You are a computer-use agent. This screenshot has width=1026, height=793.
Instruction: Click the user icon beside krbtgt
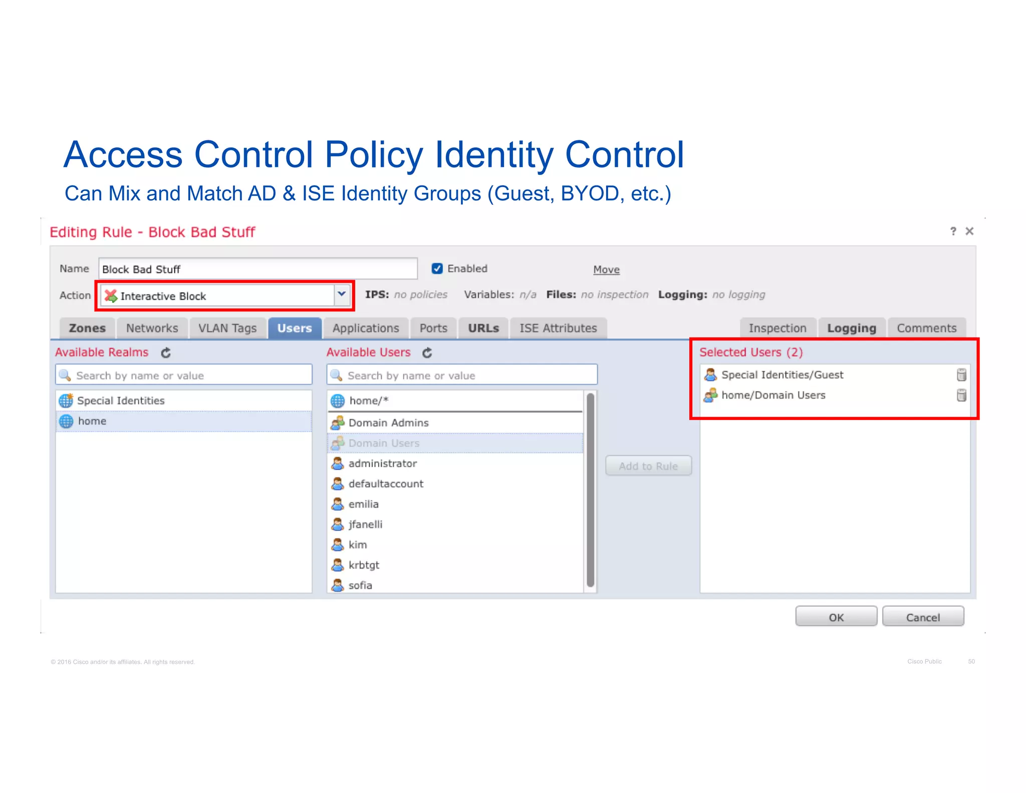338,565
